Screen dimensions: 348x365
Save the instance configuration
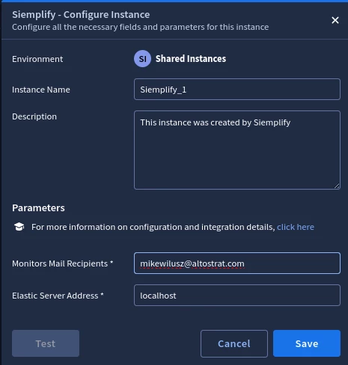point(307,343)
